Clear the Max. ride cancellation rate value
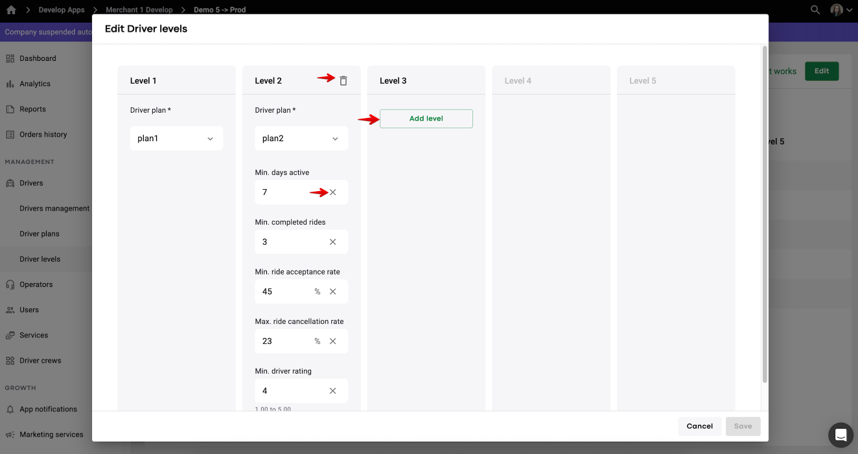Viewport: 858px width, 454px height. (333, 341)
